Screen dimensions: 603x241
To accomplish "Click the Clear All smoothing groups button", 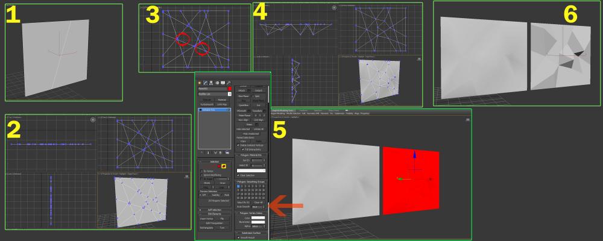I will pyautogui.click(x=258, y=202).
